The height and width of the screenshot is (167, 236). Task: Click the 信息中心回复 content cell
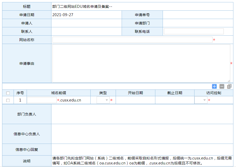142,150
